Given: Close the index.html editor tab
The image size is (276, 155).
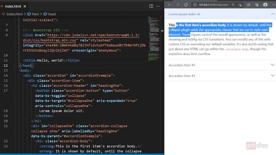Looking at the screenshot, I should click(x=25, y=6).
